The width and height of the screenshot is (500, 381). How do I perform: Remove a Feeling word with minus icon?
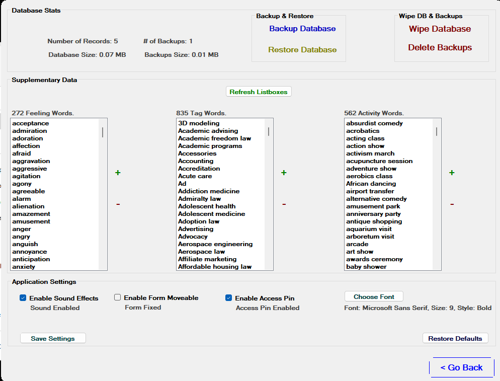(x=118, y=204)
